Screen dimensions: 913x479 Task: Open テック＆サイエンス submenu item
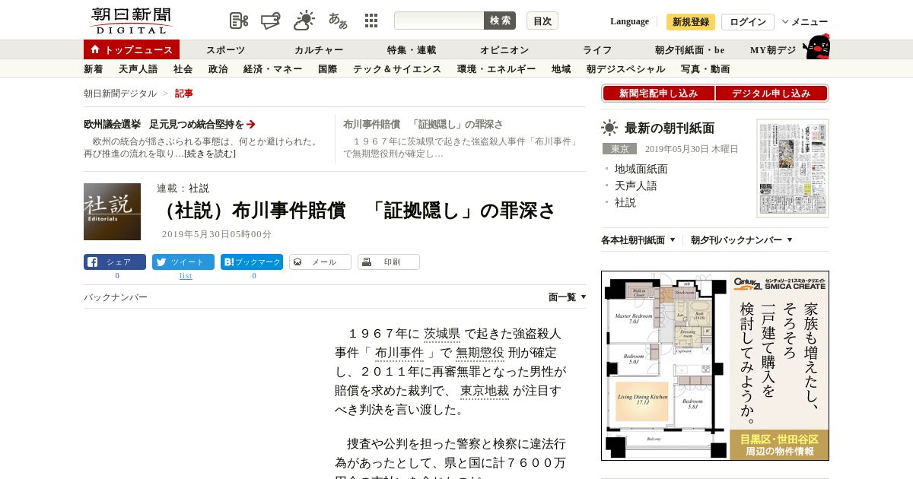click(397, 69)
